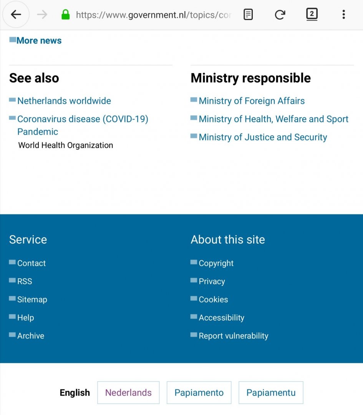Click the back navigation arrow
This screenshot has height=415, width=363.
pos(15,15)
